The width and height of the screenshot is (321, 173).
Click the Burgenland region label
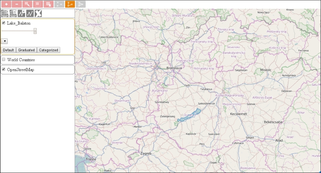160,90
